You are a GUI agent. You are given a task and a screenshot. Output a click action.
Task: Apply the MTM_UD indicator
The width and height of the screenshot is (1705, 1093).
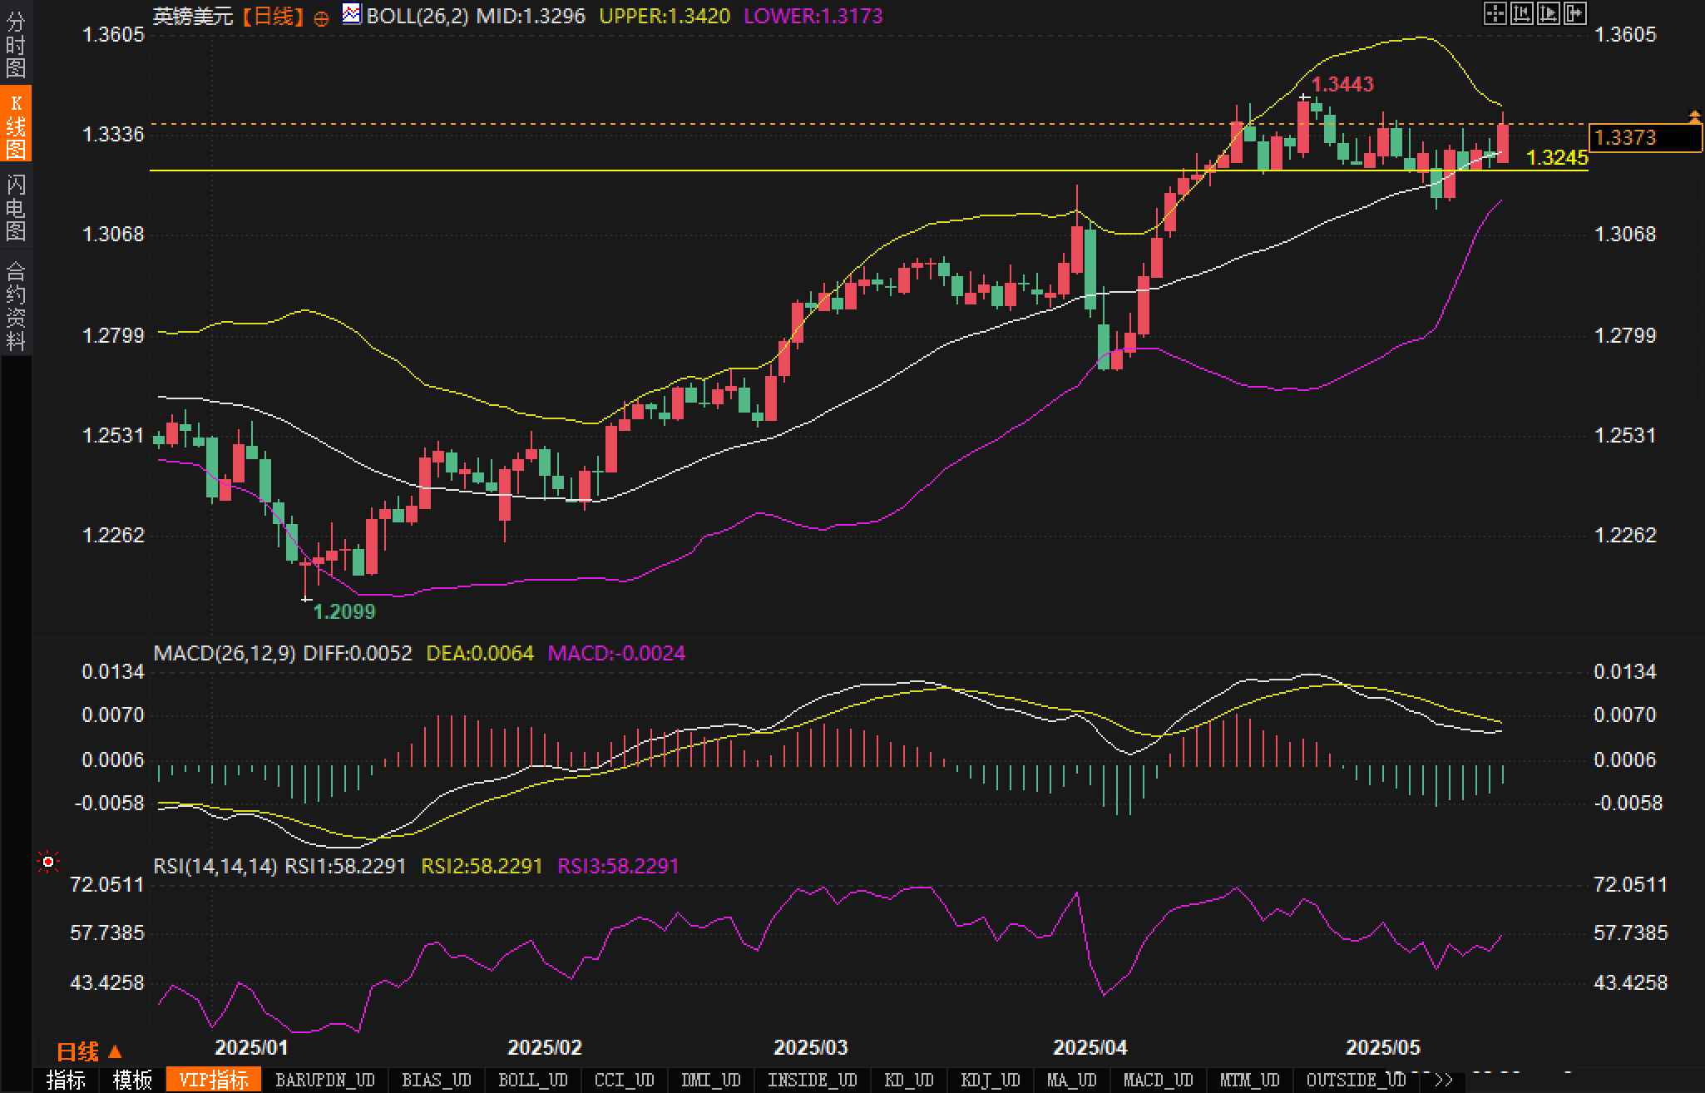coord(1250,1081)
